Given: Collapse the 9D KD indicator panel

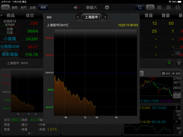Looking at the screenshot, I should click(177, 122).
